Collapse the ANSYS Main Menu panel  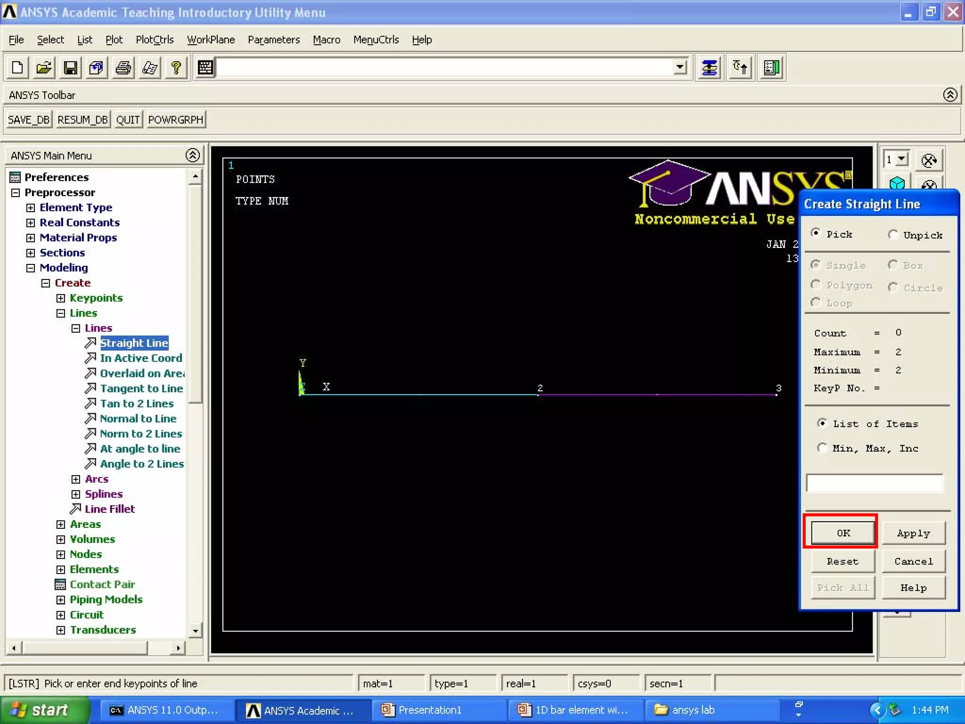[192, 155]
